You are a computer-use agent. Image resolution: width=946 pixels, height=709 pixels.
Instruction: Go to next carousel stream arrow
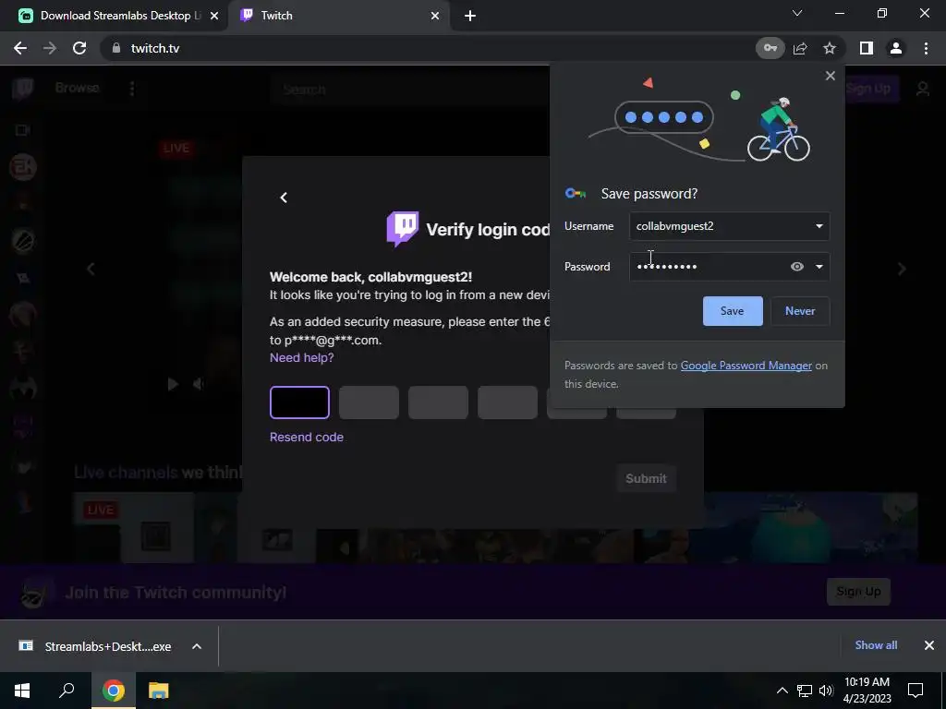coord(902,269)
